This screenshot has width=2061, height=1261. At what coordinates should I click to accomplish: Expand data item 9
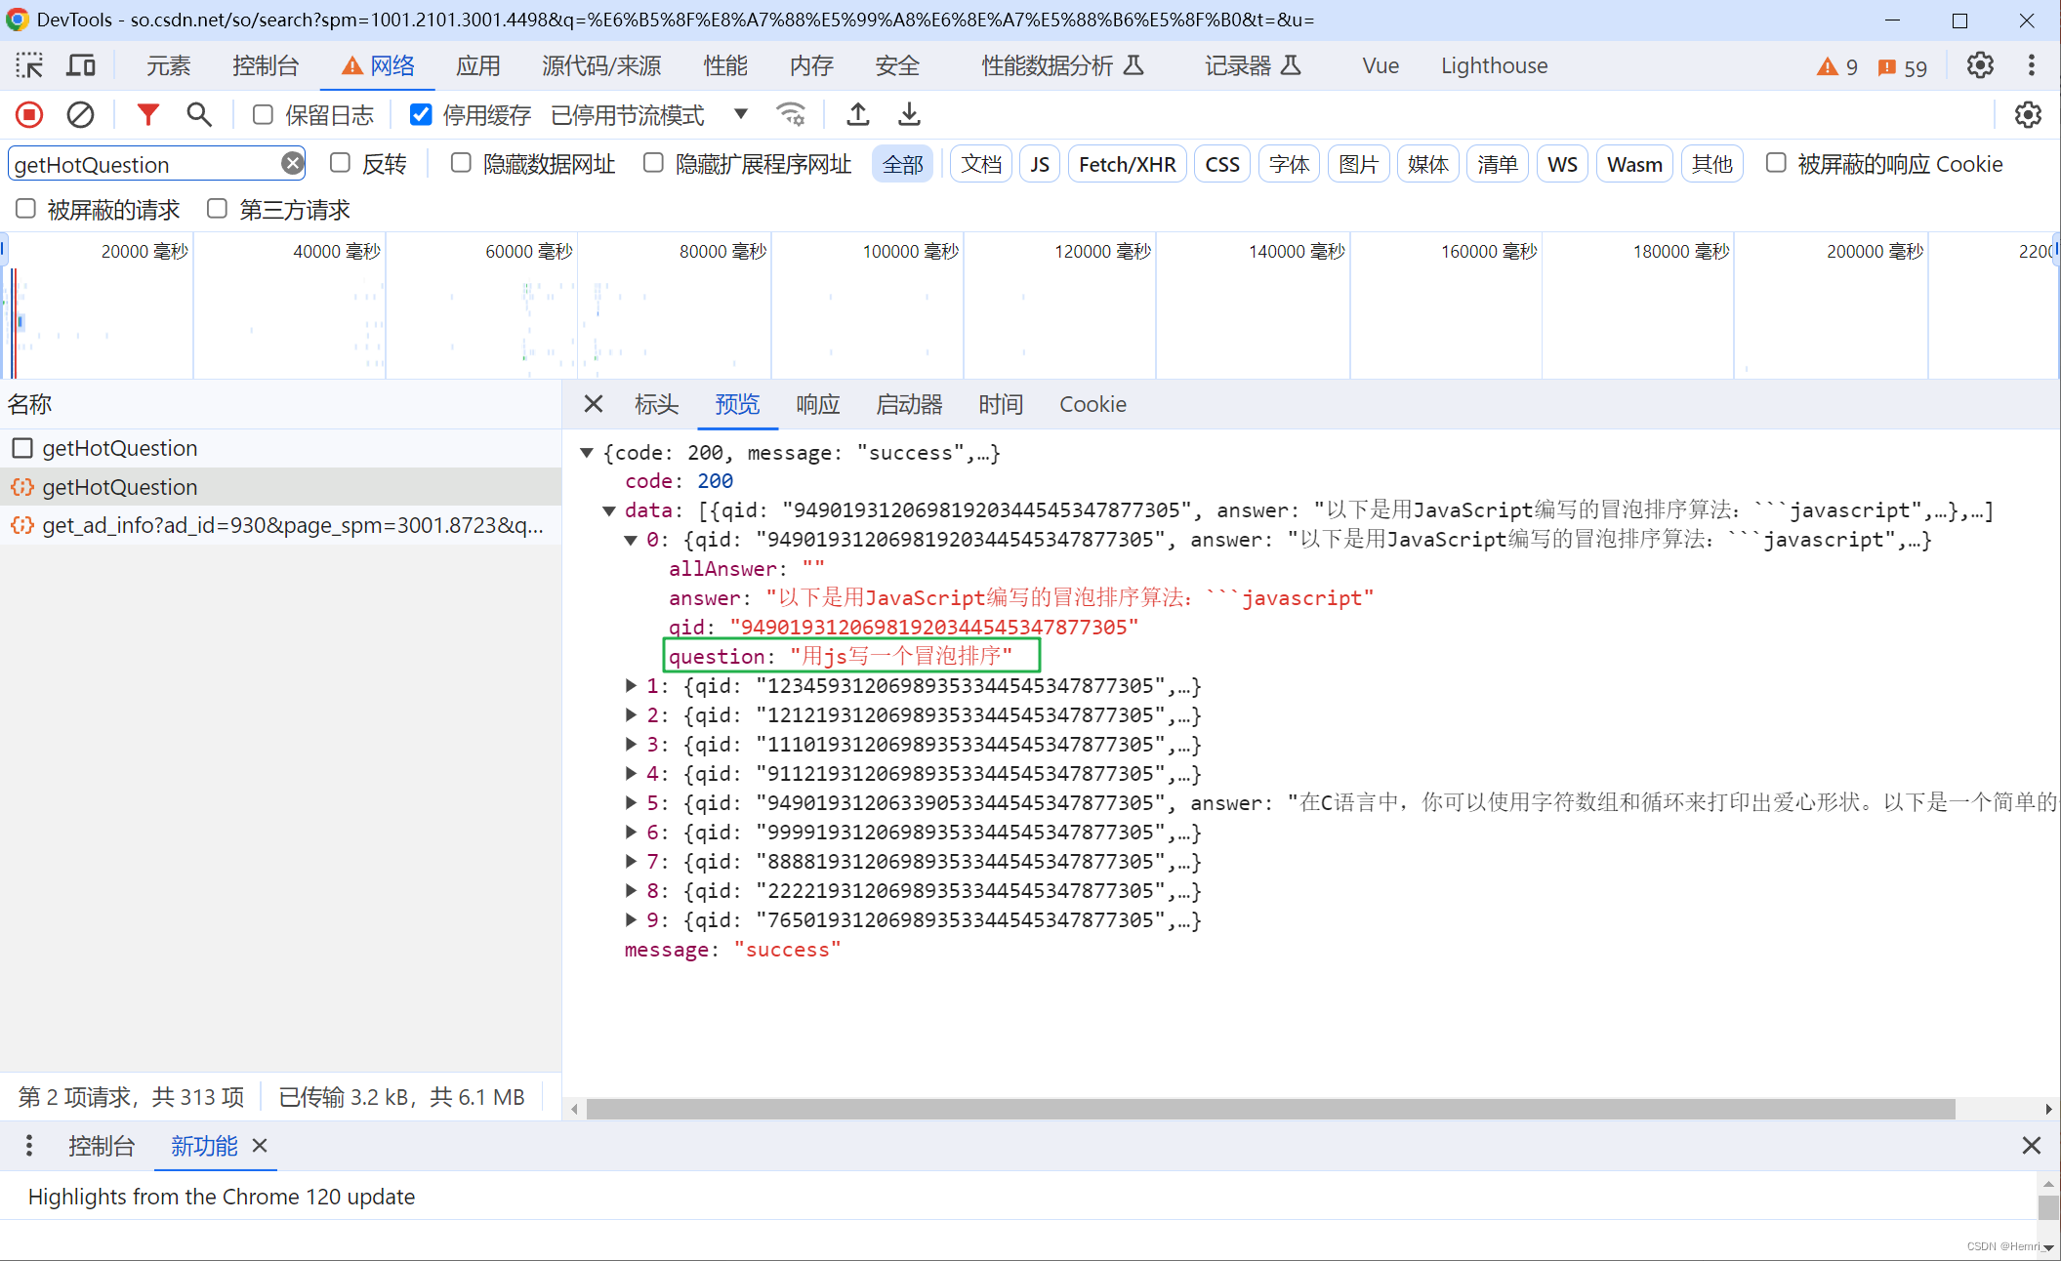631,920
